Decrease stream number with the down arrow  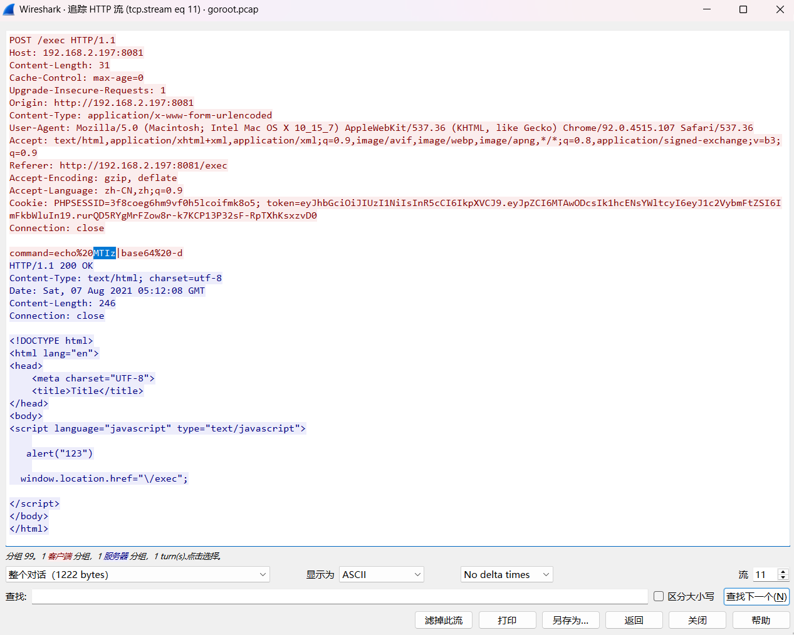(783, 577)
